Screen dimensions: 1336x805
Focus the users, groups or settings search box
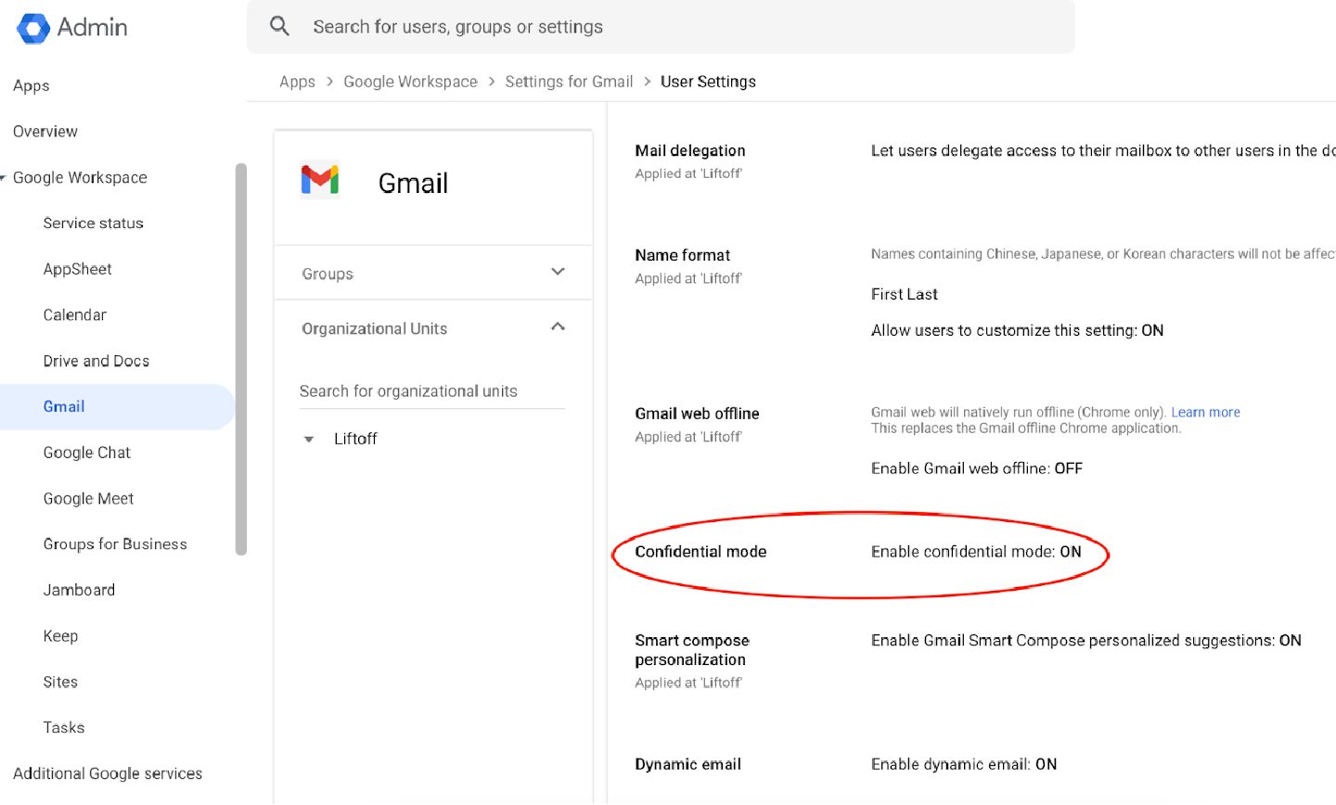(661, 27)
